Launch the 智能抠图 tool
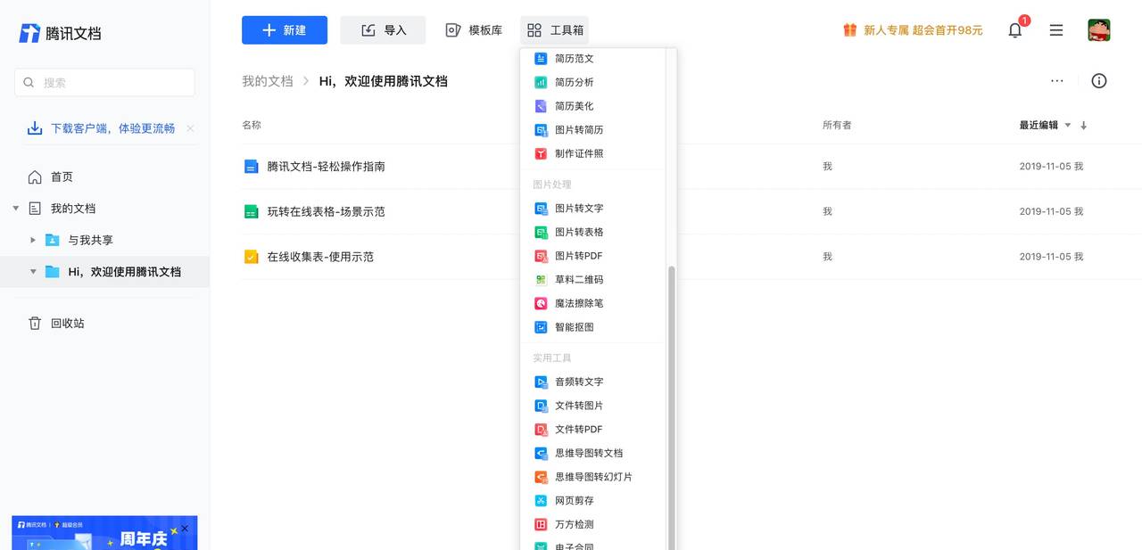Screen dimensions: 1142x550 (574, 327)
